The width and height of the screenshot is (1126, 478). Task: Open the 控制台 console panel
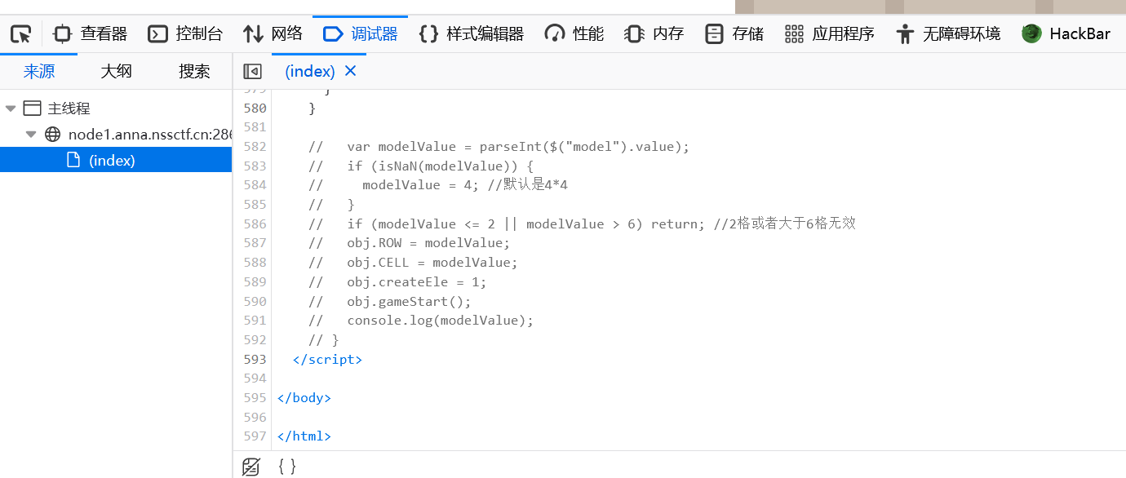185,34
